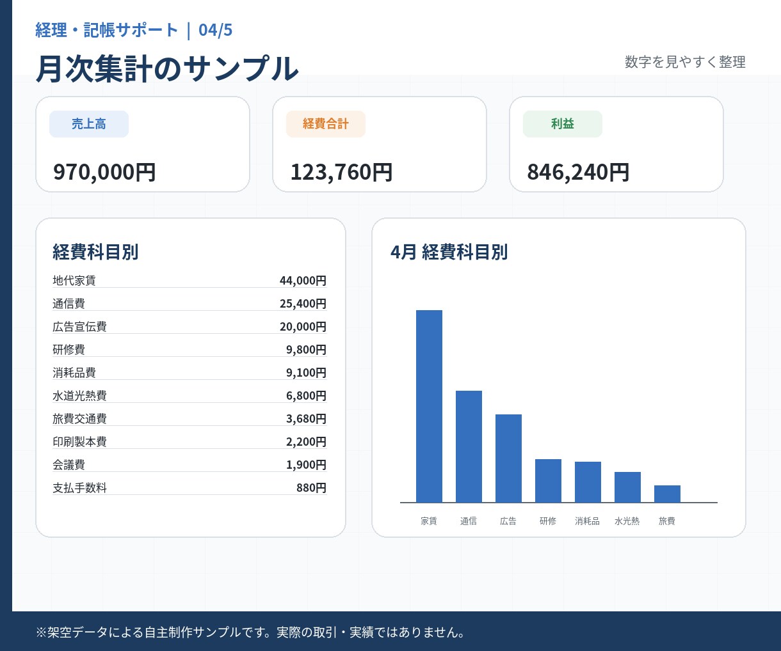Viewport: 781px width, 651px height.
Task: Click the 研修 axis label
Action: [x=548, y=521]
